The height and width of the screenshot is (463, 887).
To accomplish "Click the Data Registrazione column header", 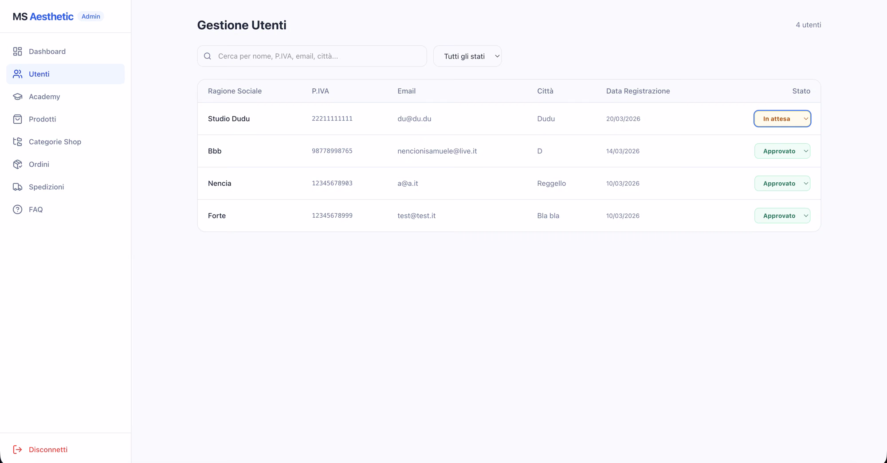I will [x=638, y=91].
